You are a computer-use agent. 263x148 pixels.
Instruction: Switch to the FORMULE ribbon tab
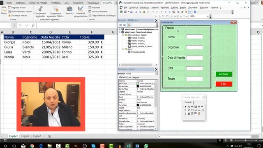click(56, 3)
